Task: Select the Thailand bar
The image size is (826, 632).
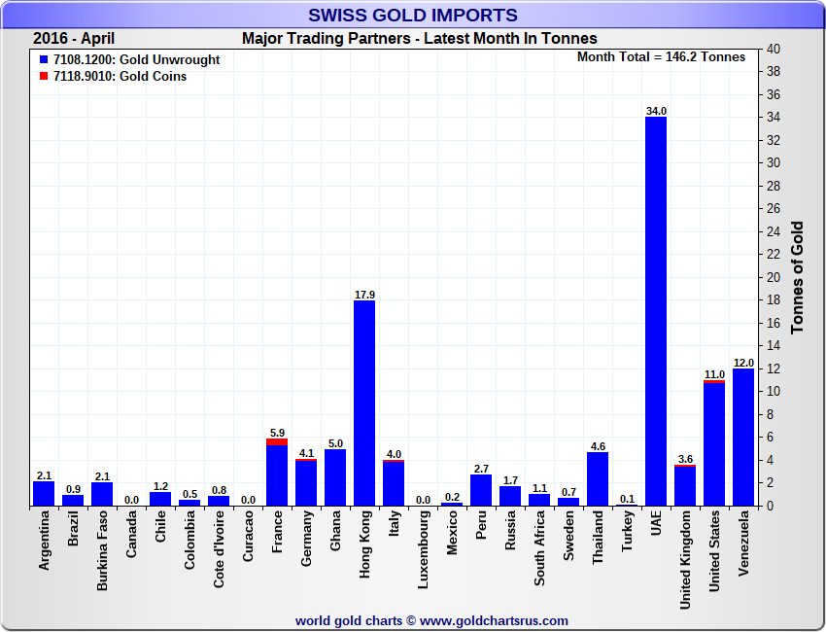Action: pos(598,478)
